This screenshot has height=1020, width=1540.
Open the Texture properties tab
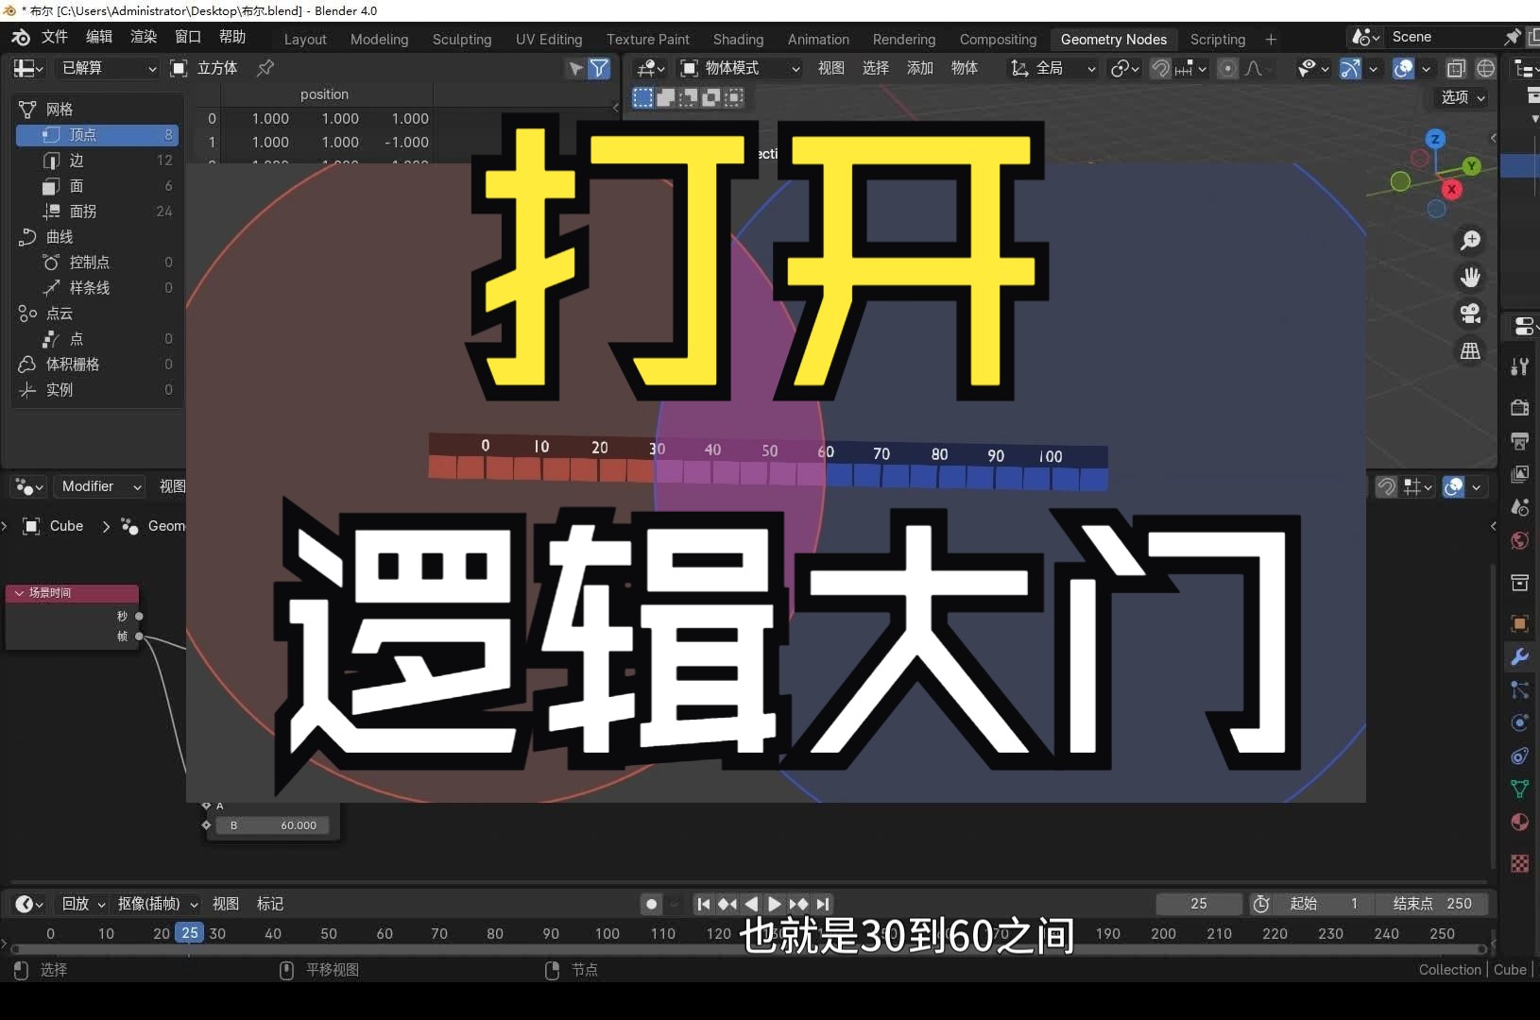(x=1519, y=863)
